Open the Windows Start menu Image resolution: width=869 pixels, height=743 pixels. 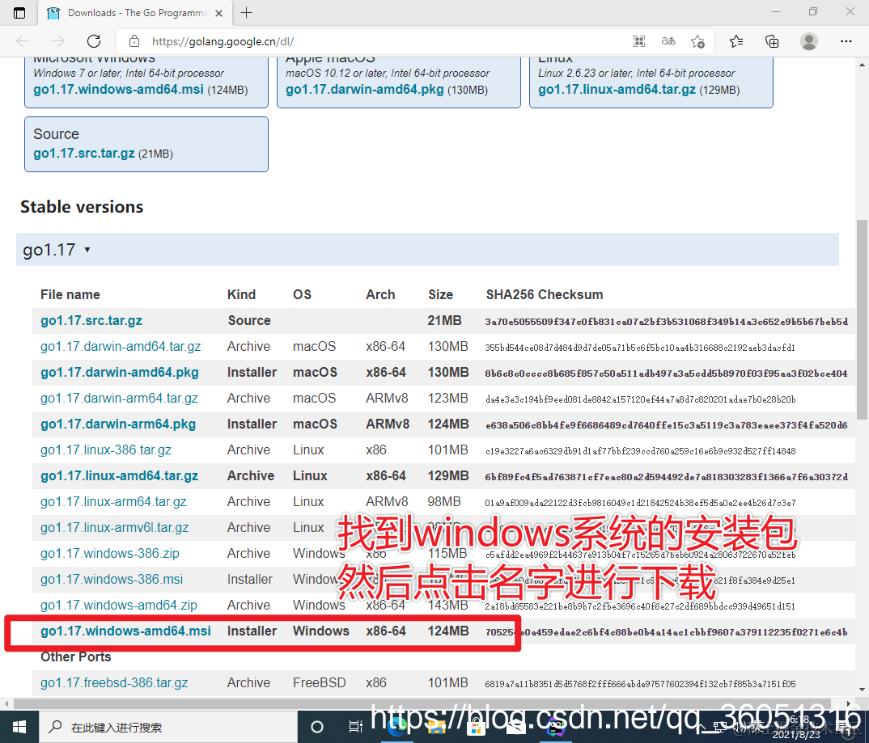coord(19,727)
